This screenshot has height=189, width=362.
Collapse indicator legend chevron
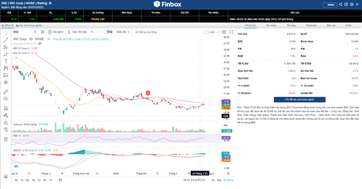pyautogui.click(x=16, y=58)
